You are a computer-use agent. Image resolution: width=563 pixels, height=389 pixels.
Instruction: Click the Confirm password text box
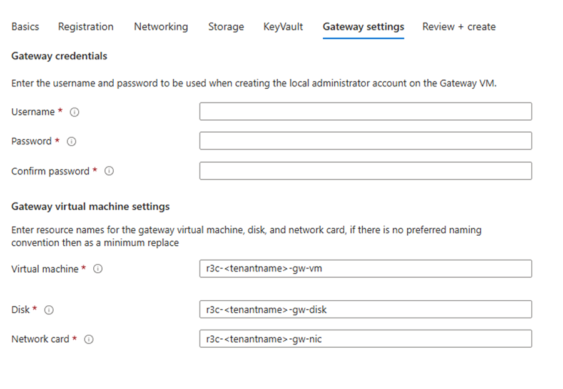click(x=365, y=171)
